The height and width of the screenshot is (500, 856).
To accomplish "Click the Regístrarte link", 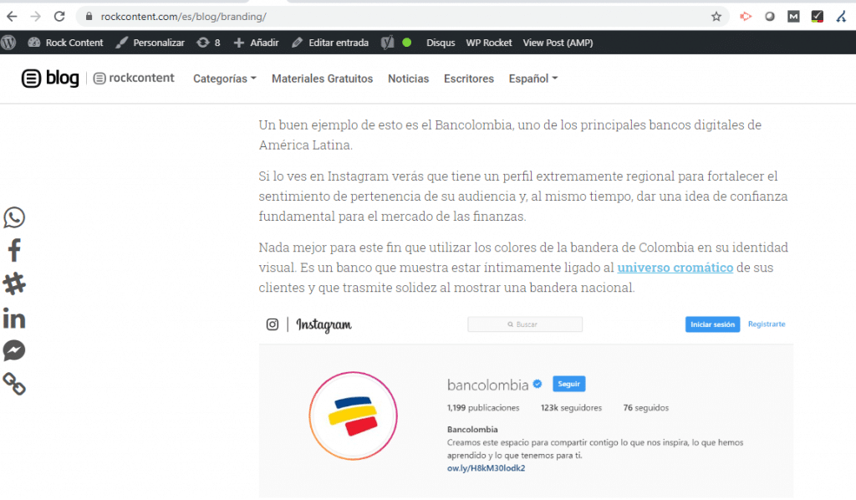I will click(x=767, y=324).
